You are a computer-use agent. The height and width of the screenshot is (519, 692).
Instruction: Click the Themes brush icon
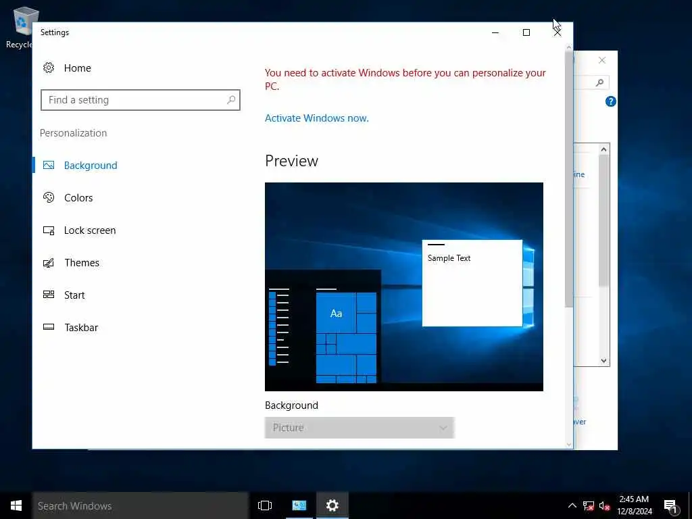[x=49, y=263]
